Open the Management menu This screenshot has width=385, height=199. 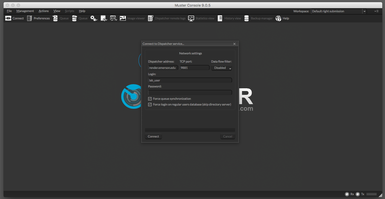[x=25, y=11]
